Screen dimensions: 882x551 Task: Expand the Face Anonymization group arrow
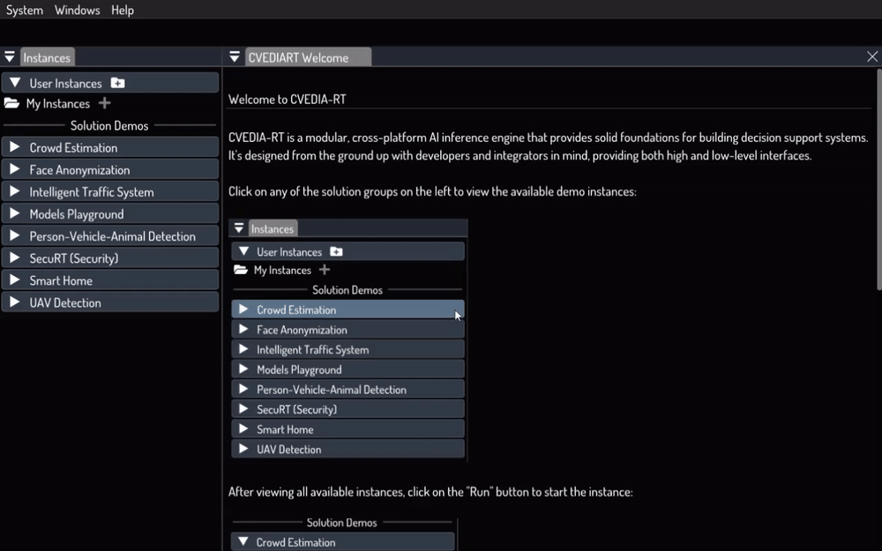[15, 169]
